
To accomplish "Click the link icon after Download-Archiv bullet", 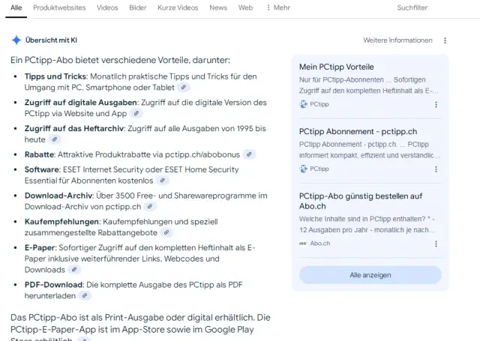I will point(150,206).
